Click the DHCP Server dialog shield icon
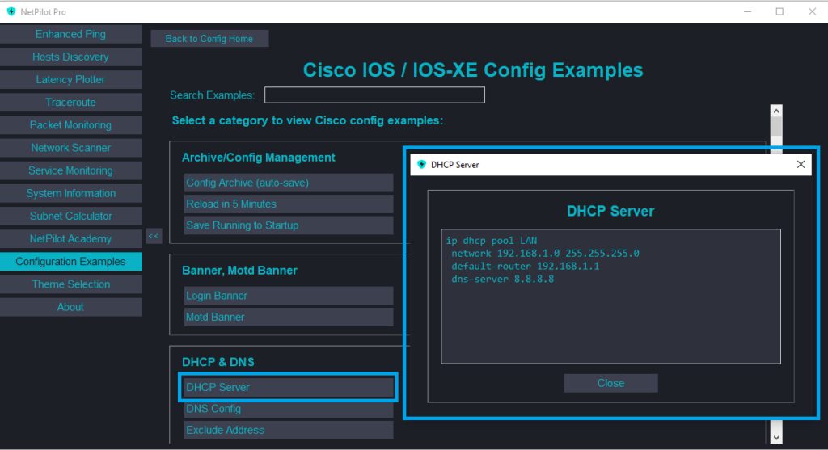 coord(421,165)
